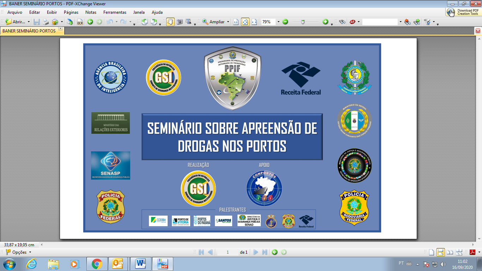This screenshot has width=482, height=271.
Task: Enable Two Pages layout mode
Action: point(450,252)
